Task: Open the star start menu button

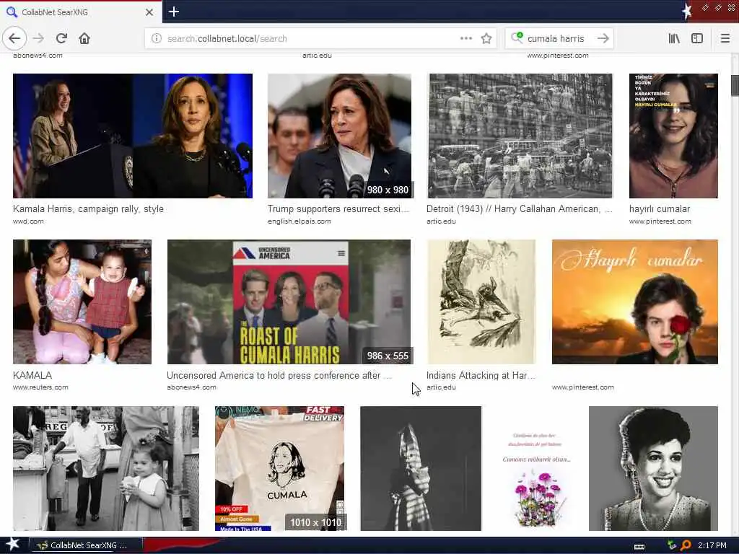Action: point(13,544)
